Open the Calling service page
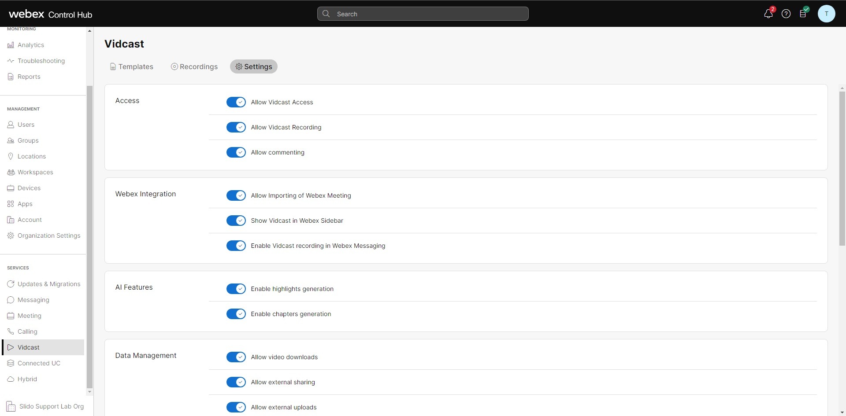The width and height of the screenshot is (846, 416). (x=27, y=331)
